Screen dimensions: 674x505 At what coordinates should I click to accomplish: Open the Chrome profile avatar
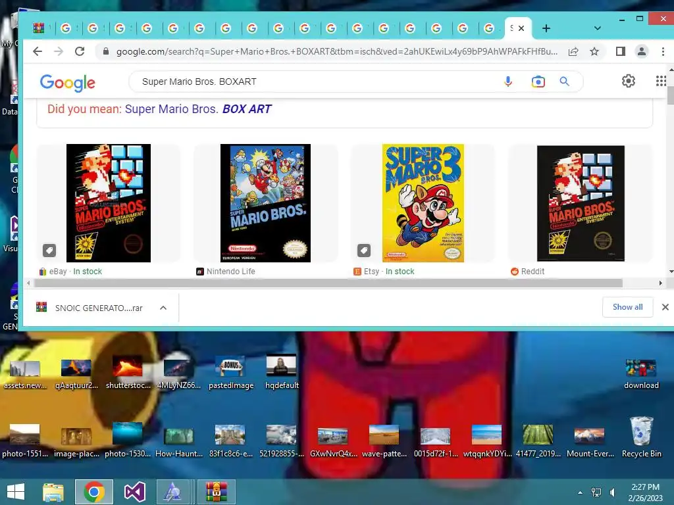click(641, 51)
